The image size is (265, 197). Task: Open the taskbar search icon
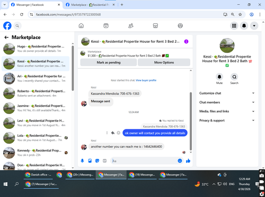point(16,184)
